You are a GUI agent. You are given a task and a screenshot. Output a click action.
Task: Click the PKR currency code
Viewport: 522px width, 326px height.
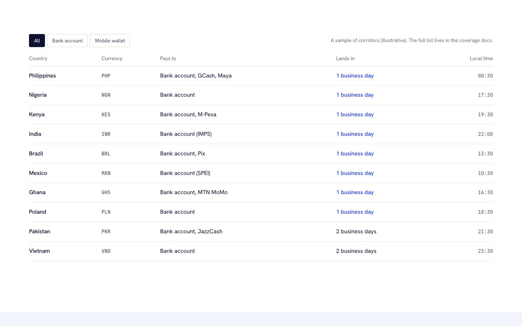tap(106, 231)
